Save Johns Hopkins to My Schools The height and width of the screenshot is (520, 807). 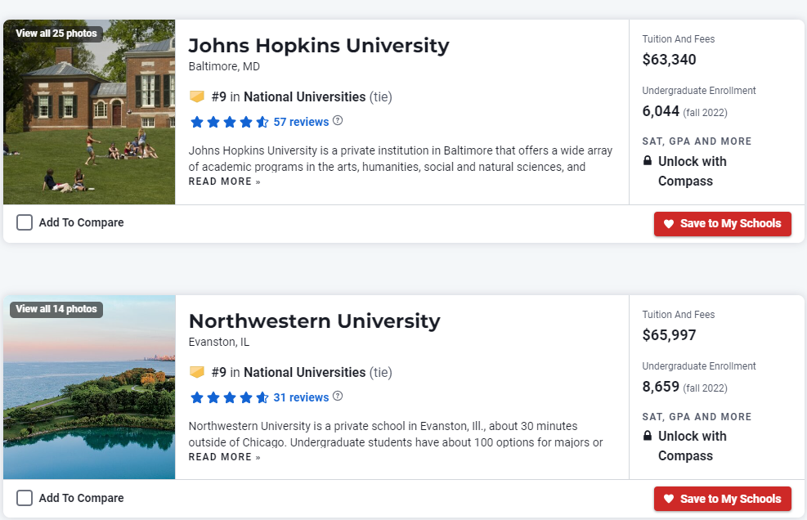(722, 223)
